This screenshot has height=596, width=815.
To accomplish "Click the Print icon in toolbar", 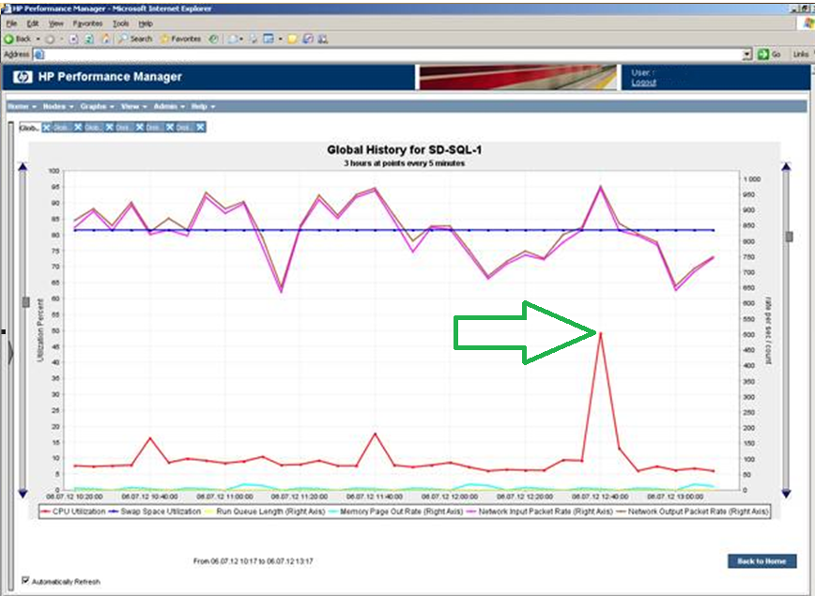I will point(254,39).
